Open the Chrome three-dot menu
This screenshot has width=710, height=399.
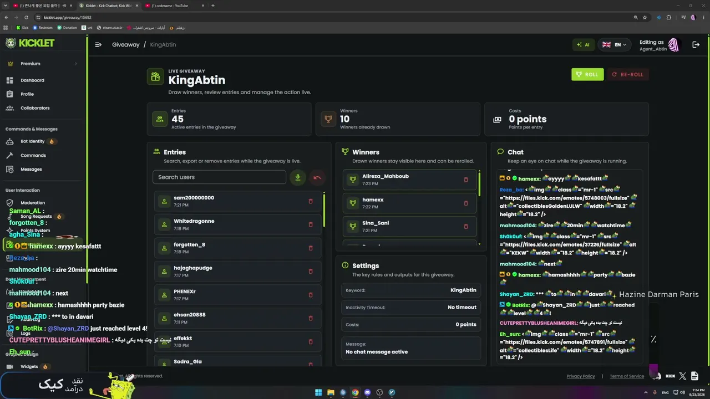click(704, 17)
